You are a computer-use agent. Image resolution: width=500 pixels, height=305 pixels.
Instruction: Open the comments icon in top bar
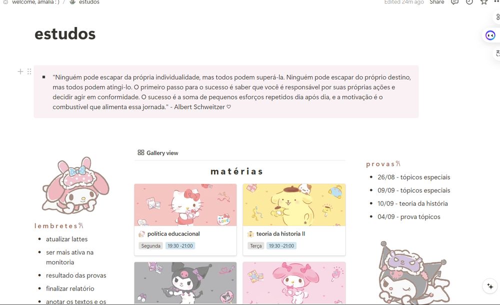tap(454, 2)
